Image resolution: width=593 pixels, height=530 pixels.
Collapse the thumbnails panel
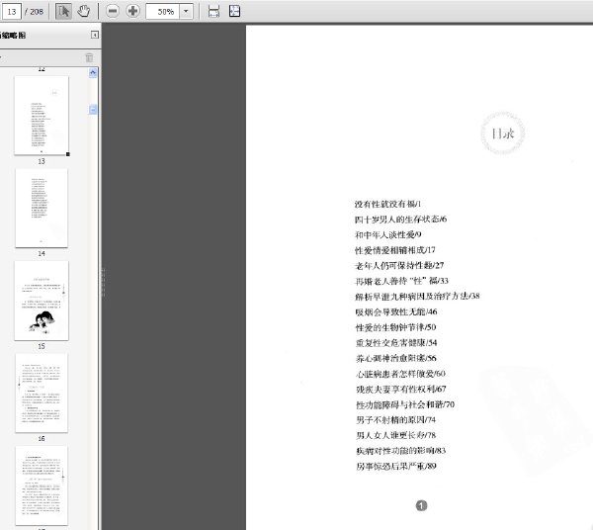point(95,35)
